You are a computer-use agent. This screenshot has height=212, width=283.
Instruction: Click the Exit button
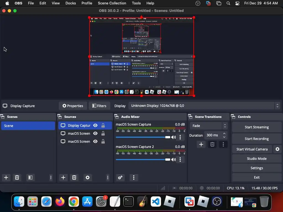tap(257, 177)
